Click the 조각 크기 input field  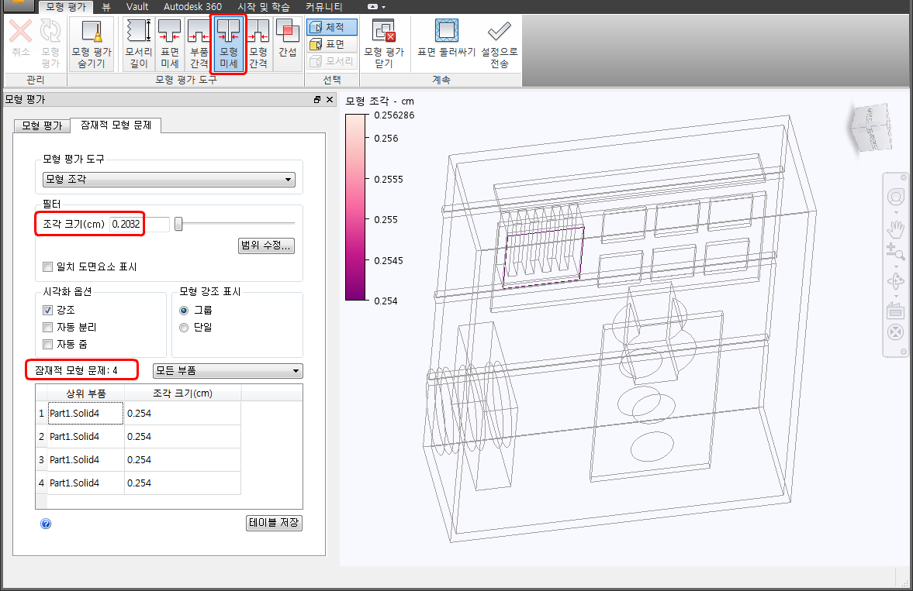coord(139,224)
